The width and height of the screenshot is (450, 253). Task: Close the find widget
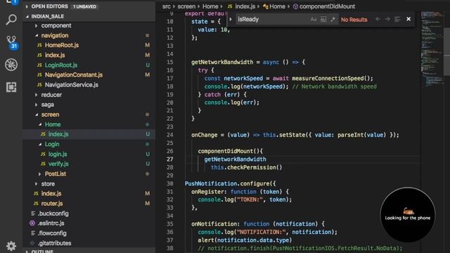(x=409, y=19)
